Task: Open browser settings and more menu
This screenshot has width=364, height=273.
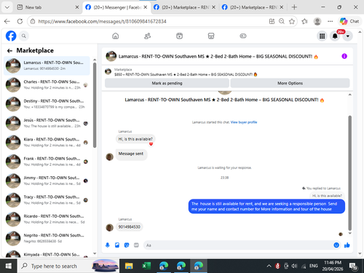Action: tap(330, 21)
